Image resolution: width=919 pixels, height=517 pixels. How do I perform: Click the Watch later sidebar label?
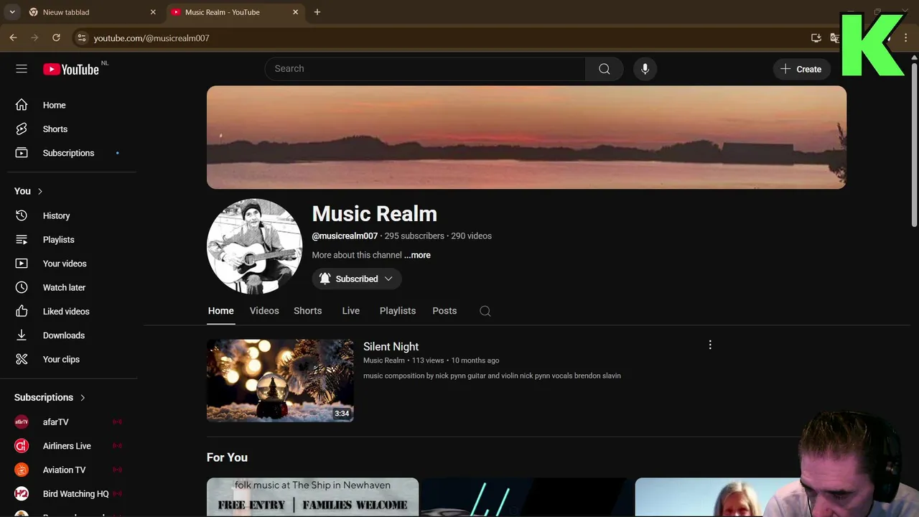coord(64,287)
